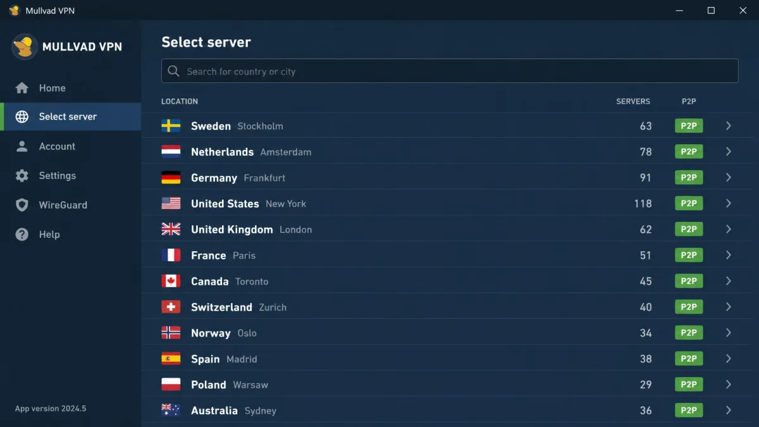The width and height of the screenshot is (759, 427).
Task: Click the P2P badge for Spain
Action: 689,359
